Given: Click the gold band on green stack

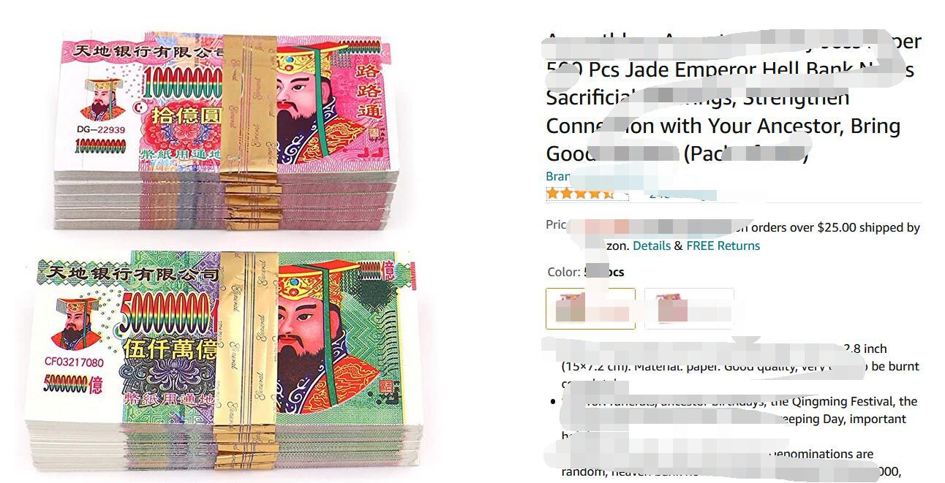Looking at the screenshot, I should [245, 358].
